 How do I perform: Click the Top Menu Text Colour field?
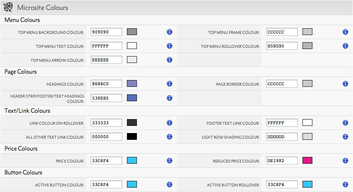pyautogui.click(x=106, y=46)
